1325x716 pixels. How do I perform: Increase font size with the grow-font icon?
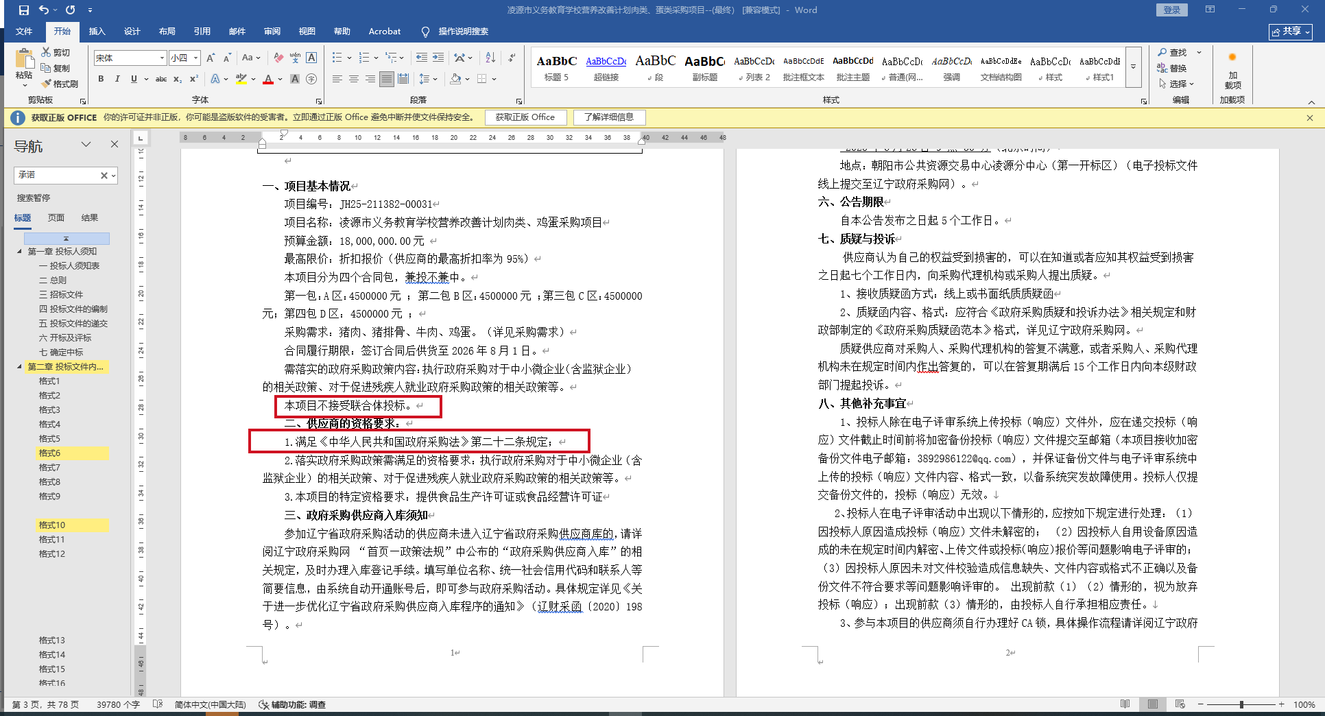coord(211,58)
